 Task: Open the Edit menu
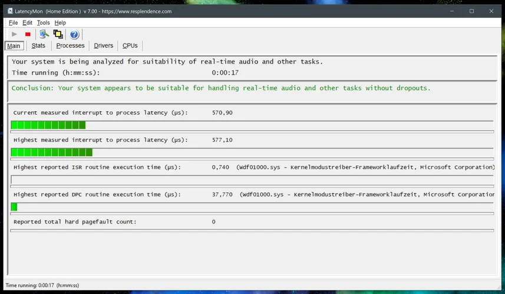point(27,23)
